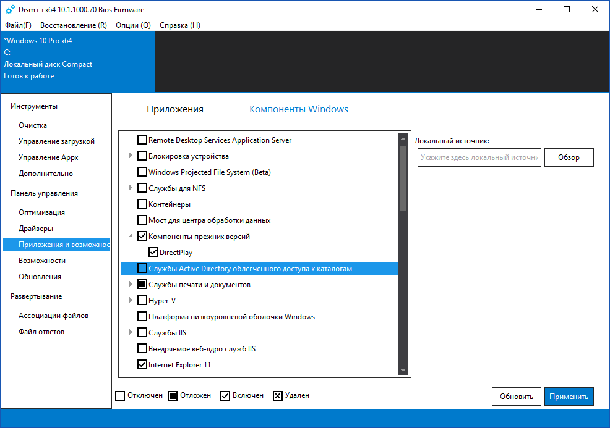The image size is (610, 428).
Task: Click the scrollbar down arrow in the feature list
Action: [403, 370]
